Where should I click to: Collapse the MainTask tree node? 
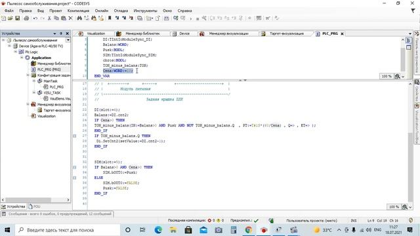pyautogui.click(x=34, y=81)
